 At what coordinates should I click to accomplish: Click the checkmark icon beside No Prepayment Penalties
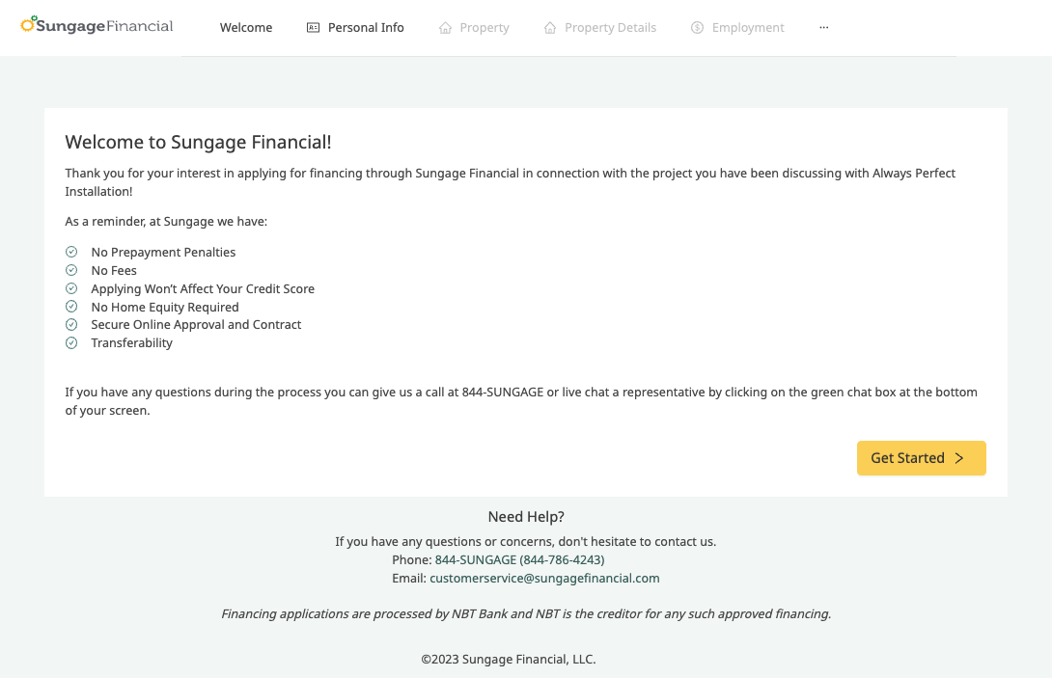(x=71, y=252)
